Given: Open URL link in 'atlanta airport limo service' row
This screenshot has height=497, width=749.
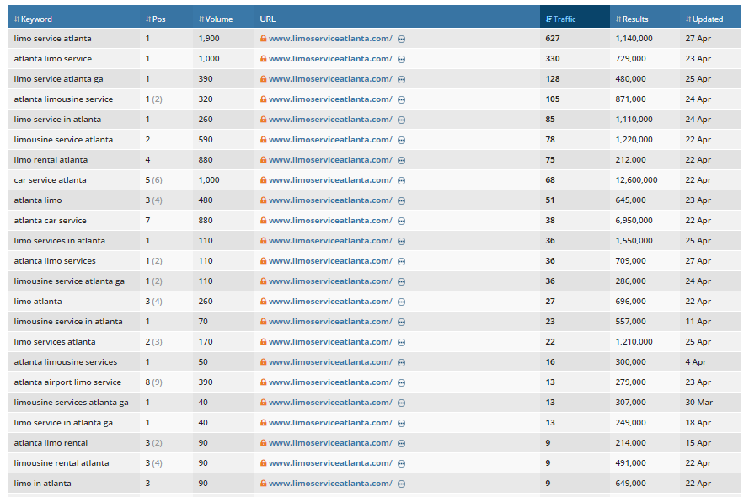Looking at the screenshot, I should coord(330,382).
